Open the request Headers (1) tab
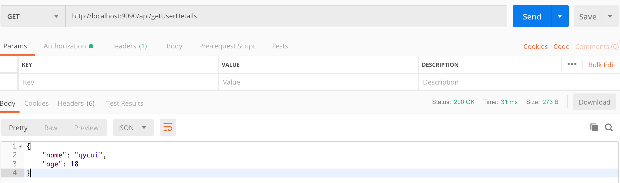 128,46
